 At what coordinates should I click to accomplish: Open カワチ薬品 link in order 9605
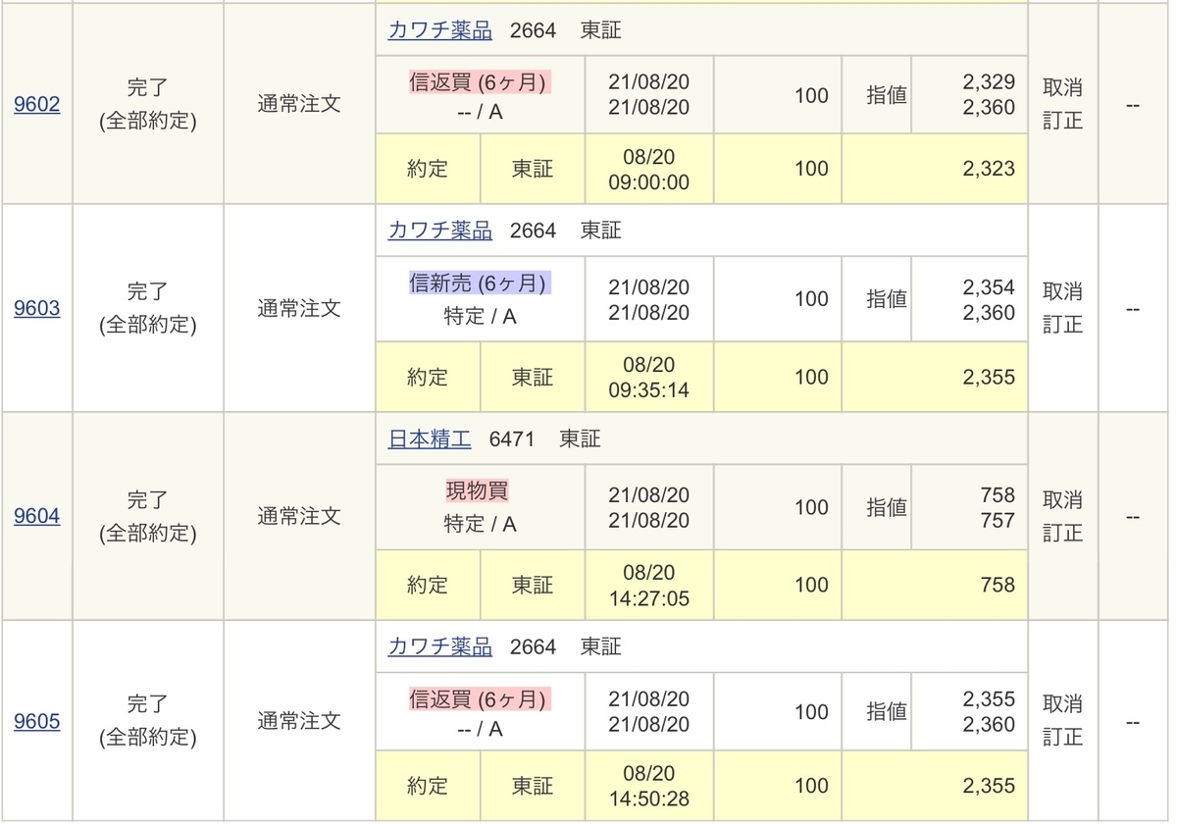click(440, 646)
